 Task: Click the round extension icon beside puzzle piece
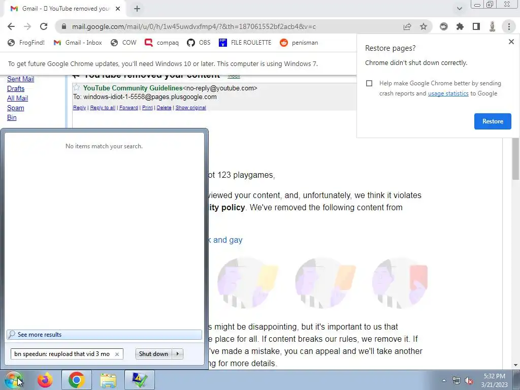pyautogui.click(x=444, y=26)
